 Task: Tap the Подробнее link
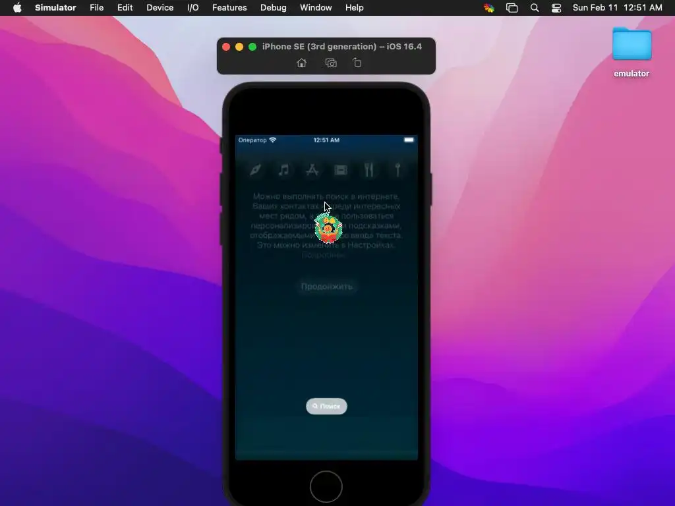click(x=323, y=255)
